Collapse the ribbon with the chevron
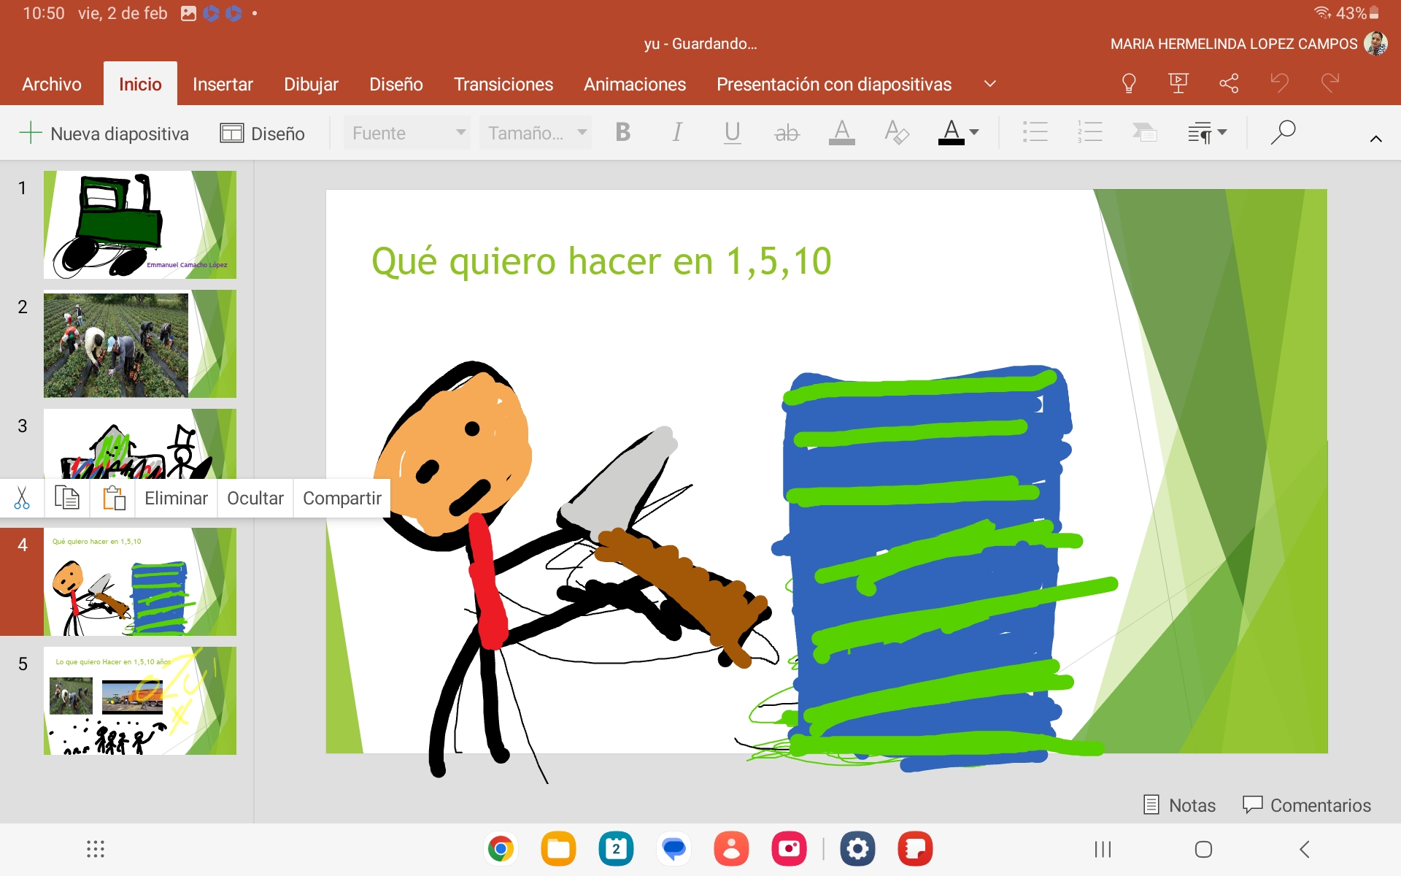Screen dimensions: 1401x876 coord(1375,139)
